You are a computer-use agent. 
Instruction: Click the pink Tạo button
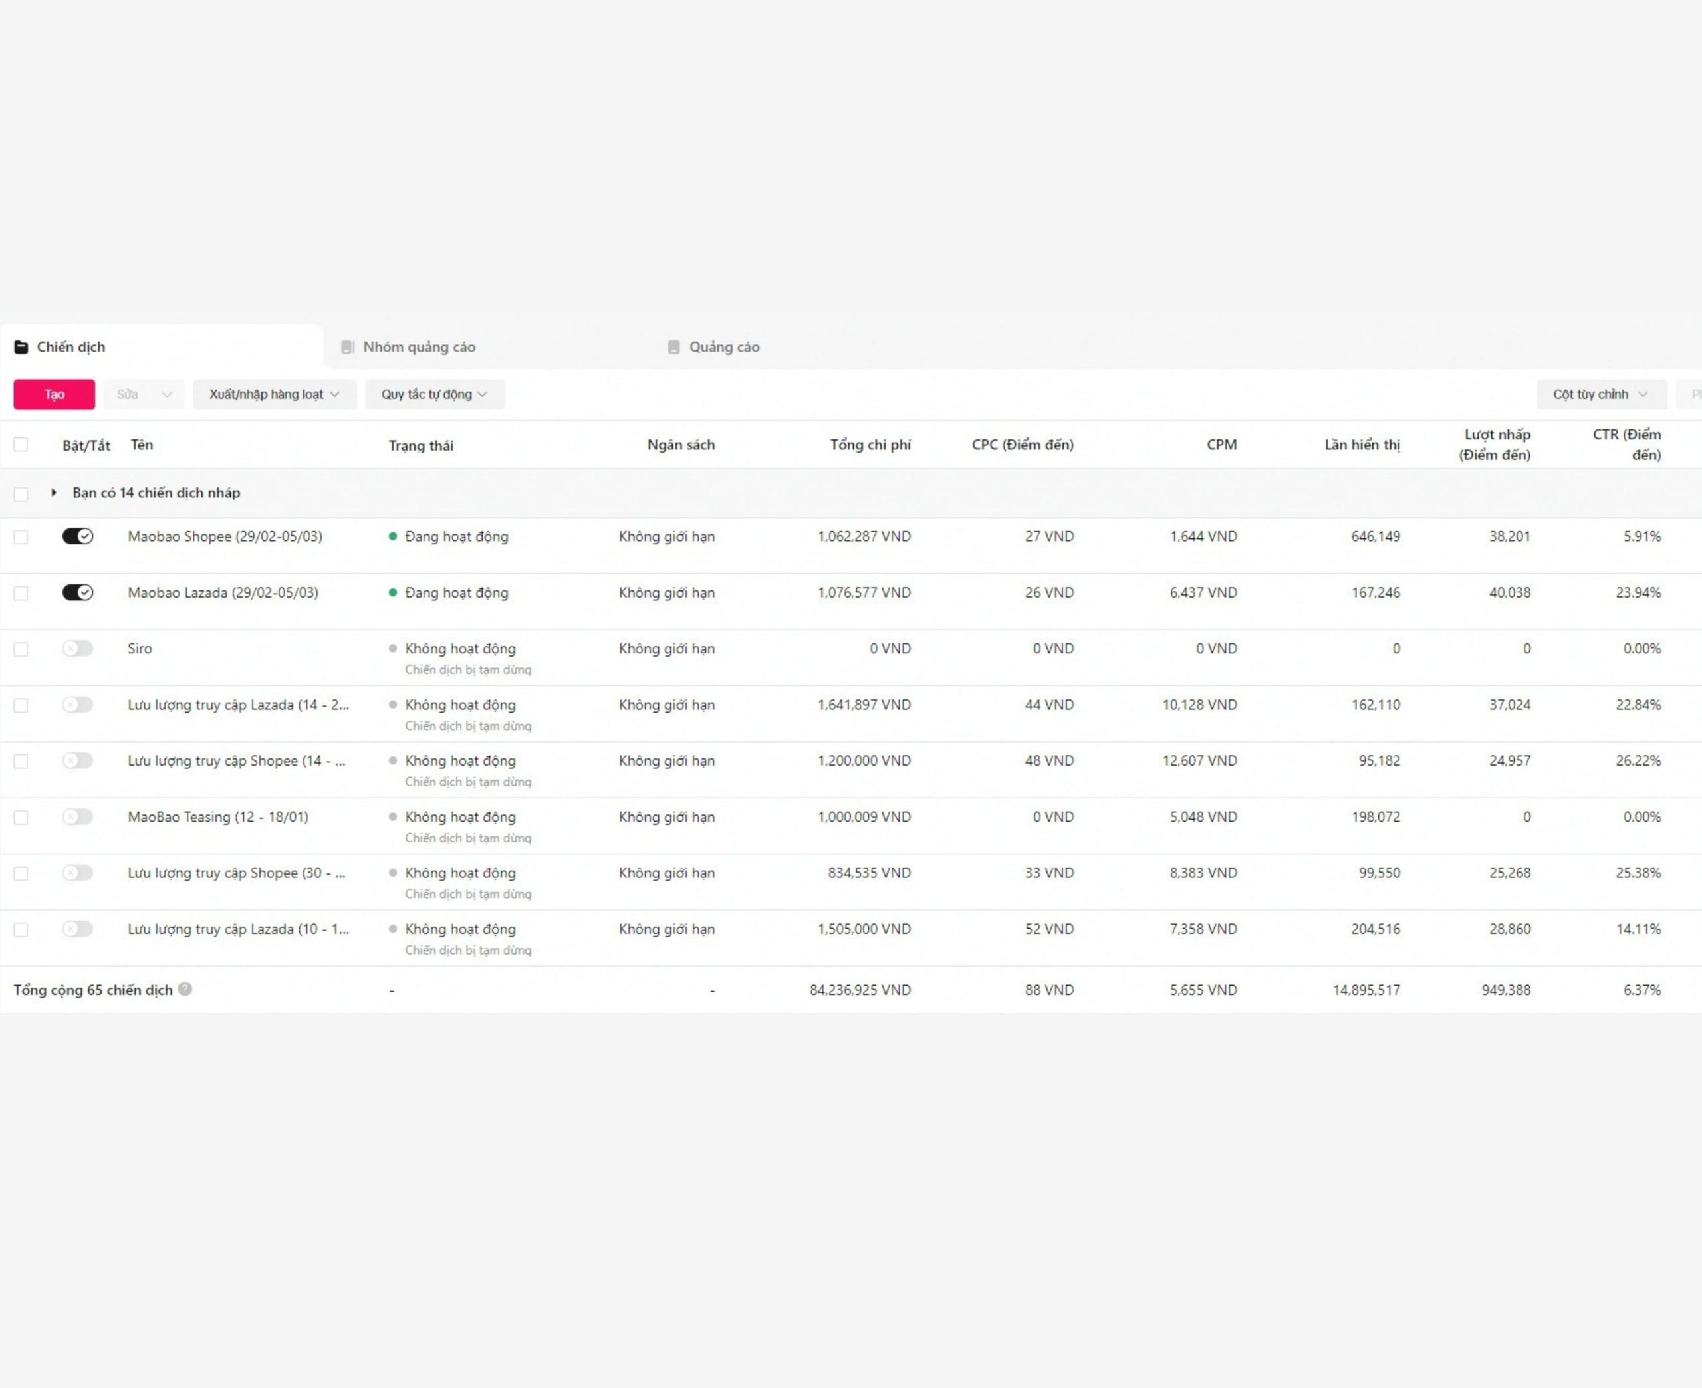55,394
